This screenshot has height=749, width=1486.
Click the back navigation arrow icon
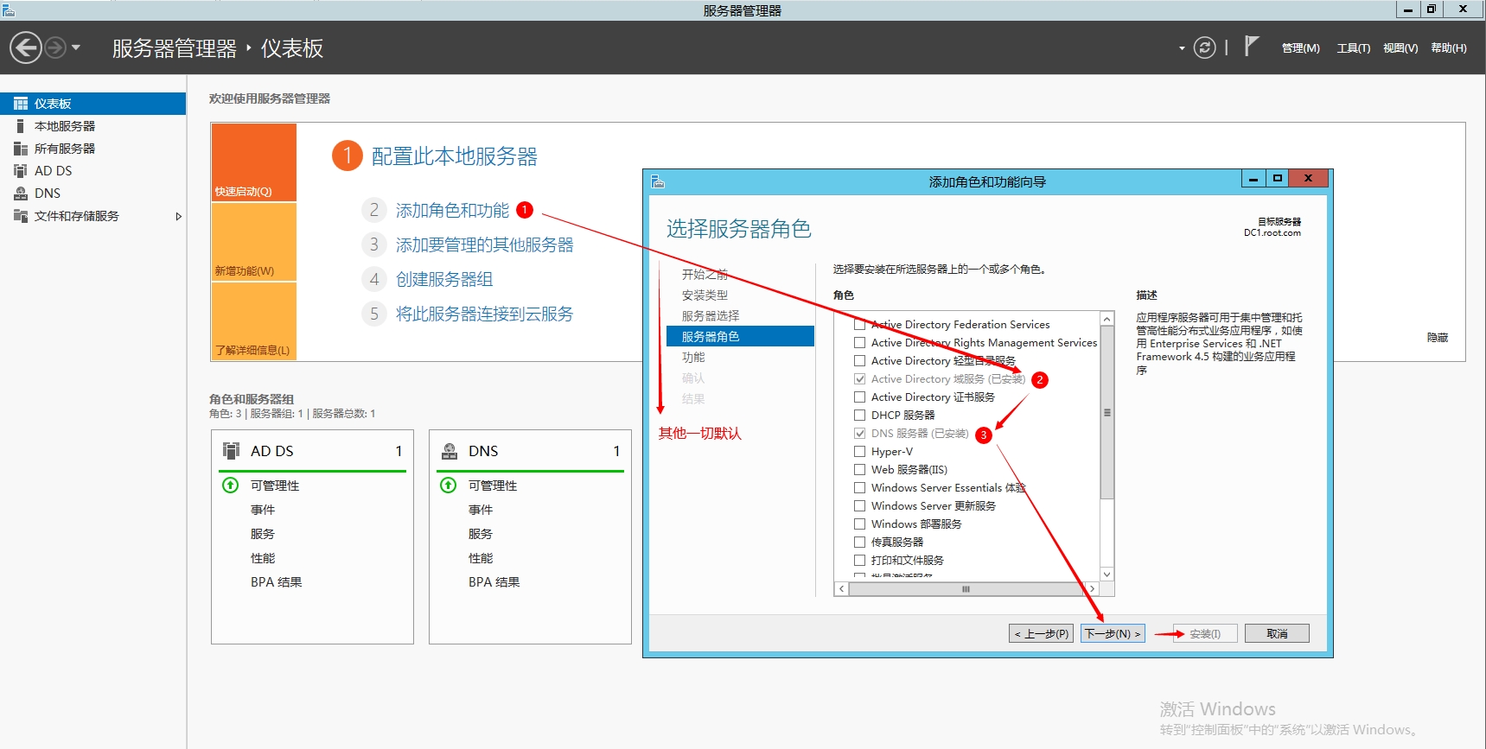pyautogui.click(x=26, y=48)
